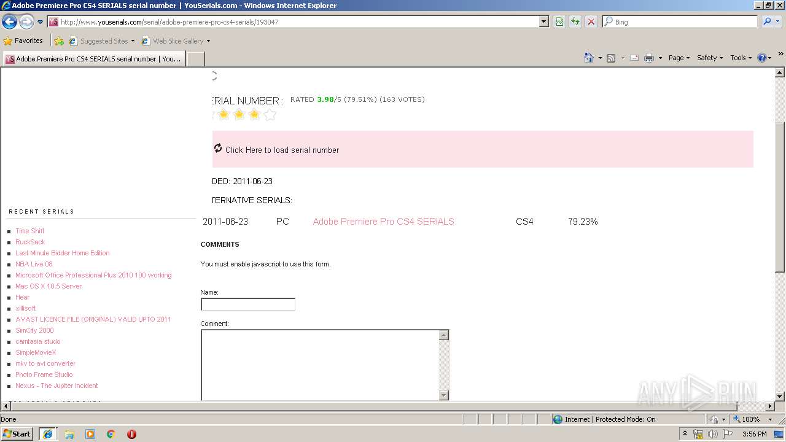Open the recent pages dropdown arrow
The width and height of the screenshot is (786, 442).
pos(41,22)
